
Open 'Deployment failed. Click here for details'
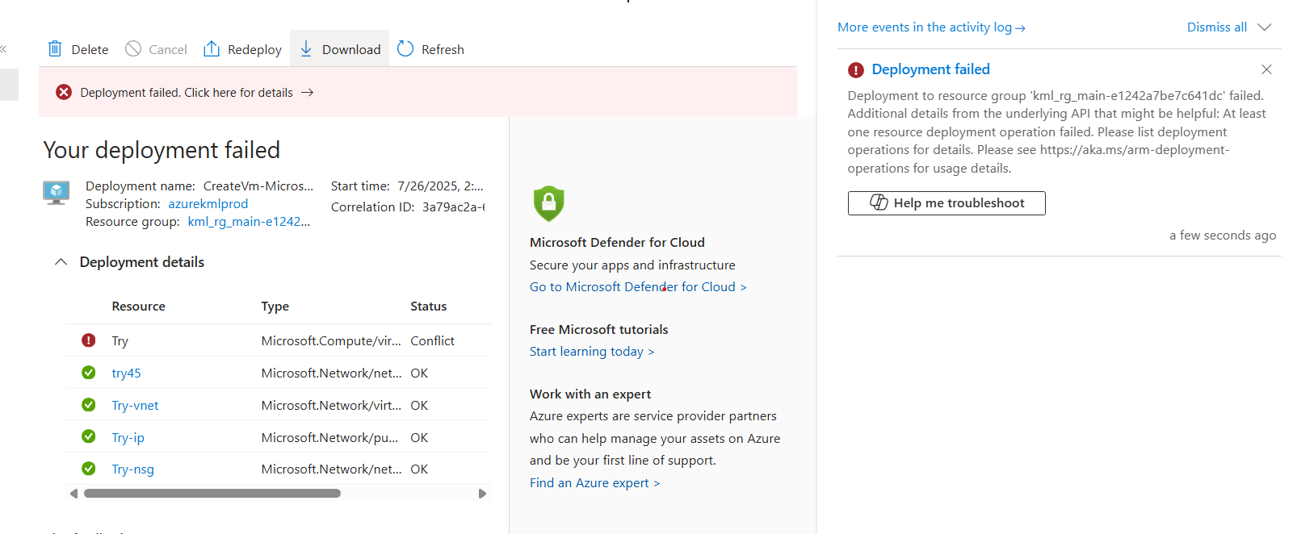coord(187,93)
